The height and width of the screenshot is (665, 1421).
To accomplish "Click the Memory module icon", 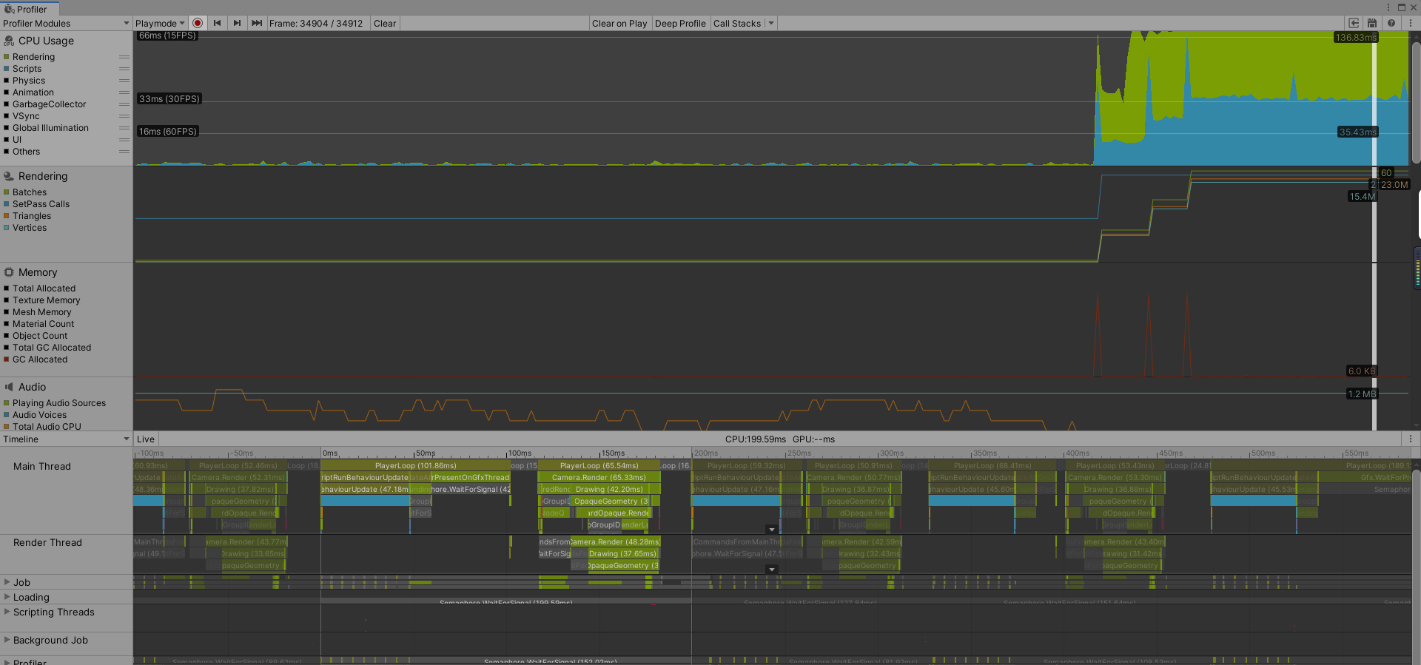I will pos(9,272).
